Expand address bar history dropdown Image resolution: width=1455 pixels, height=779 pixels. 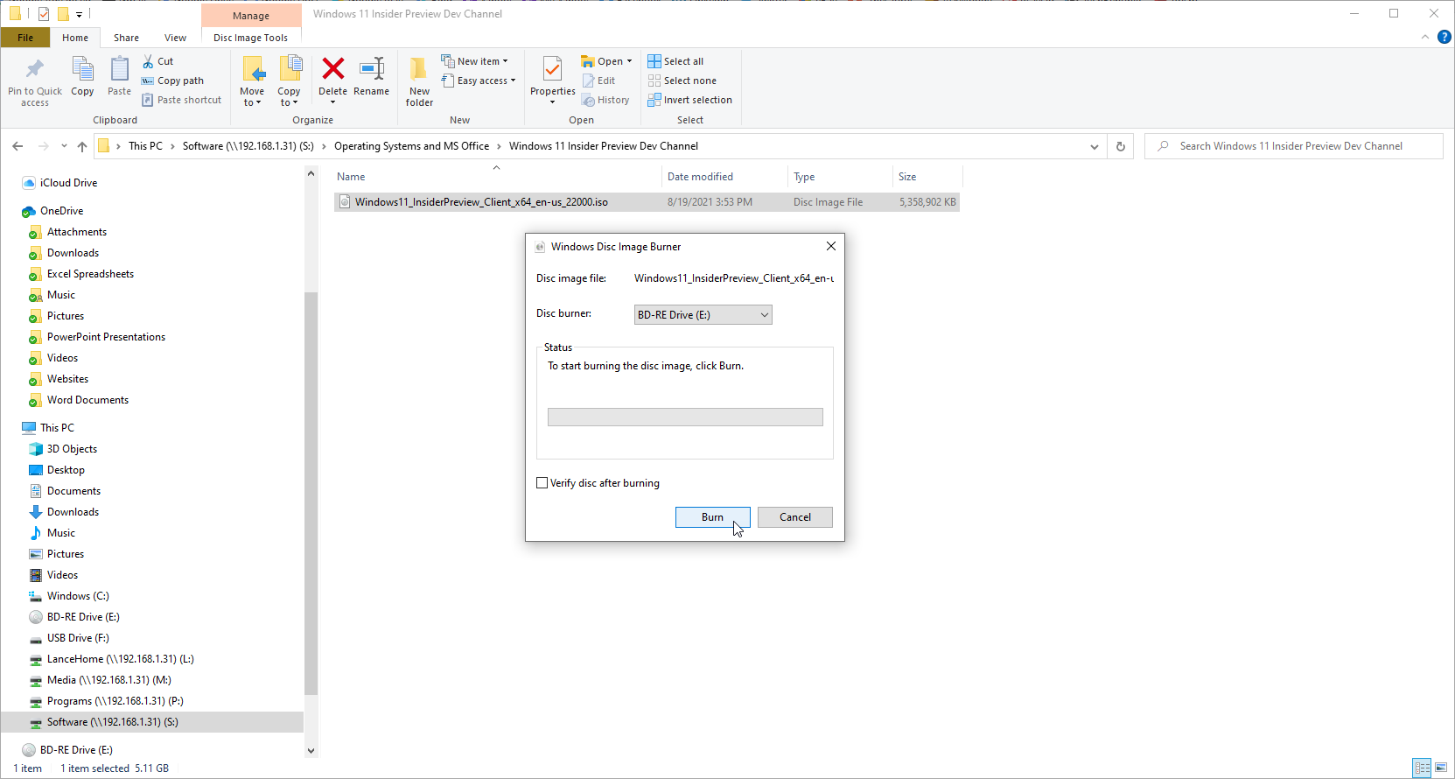pyautogui.click(x=1095, y=146)
